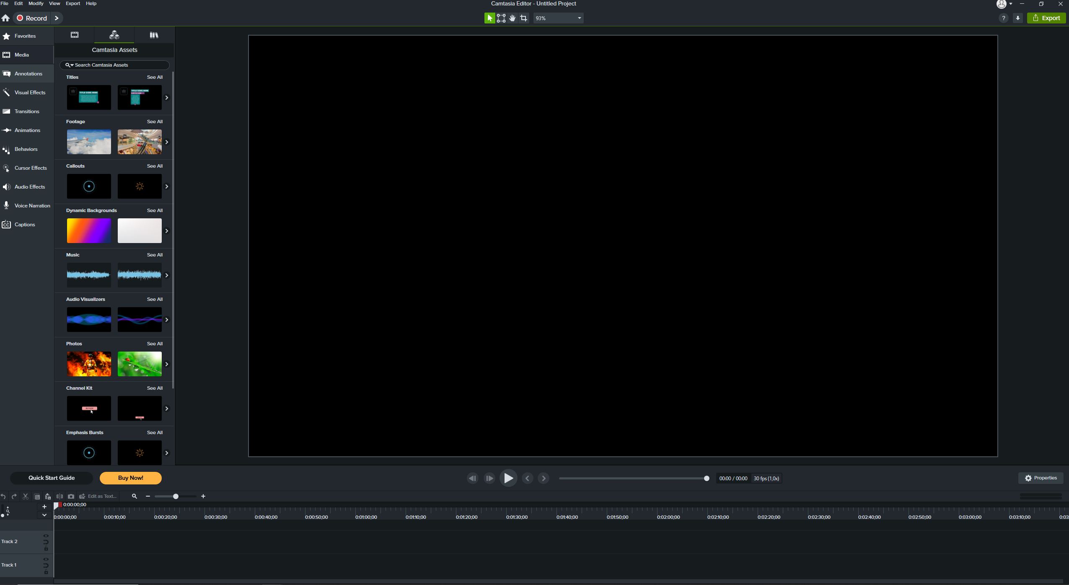Toggle Track 1 visibility eye
Viewport: 1069px width, 585px height.
click(46, 559)
